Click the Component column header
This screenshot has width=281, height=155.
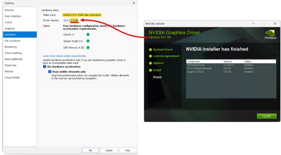tap(204, 62)
